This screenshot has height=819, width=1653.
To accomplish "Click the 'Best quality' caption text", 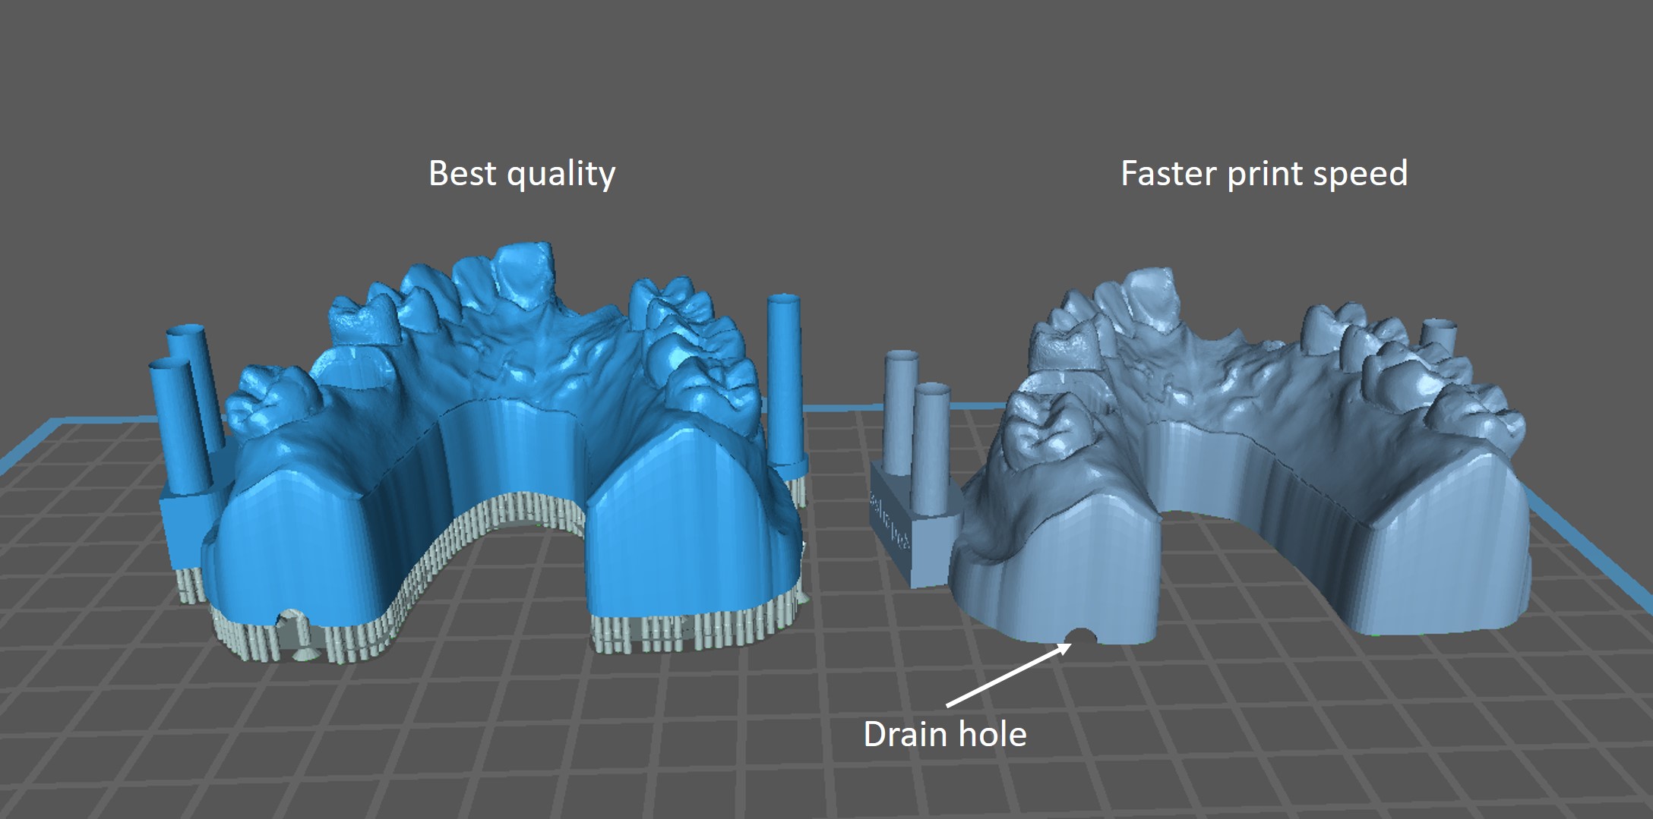I will tap(522, 174).
